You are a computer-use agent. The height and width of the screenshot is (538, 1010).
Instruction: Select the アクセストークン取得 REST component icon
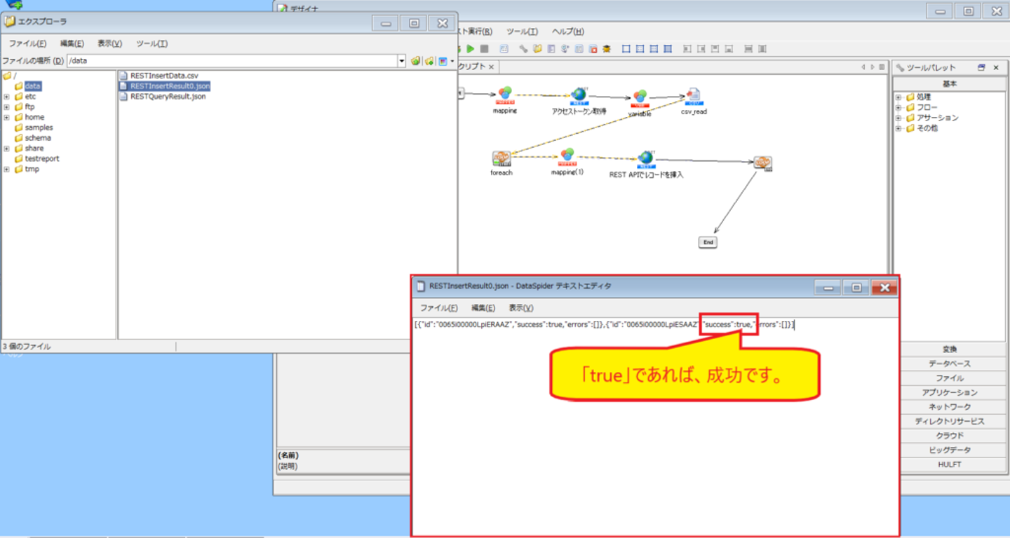(x=579, y=97)
